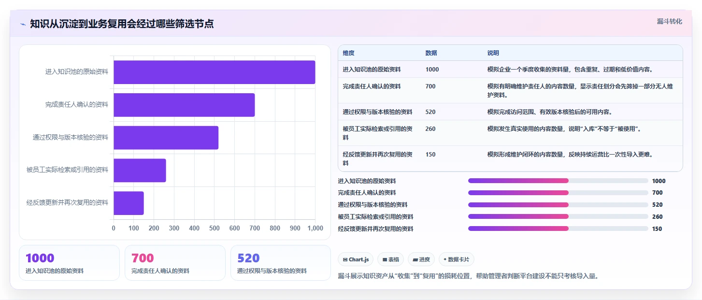Open the 520 data card
The image size is (702, 300).
click(281, 263)
